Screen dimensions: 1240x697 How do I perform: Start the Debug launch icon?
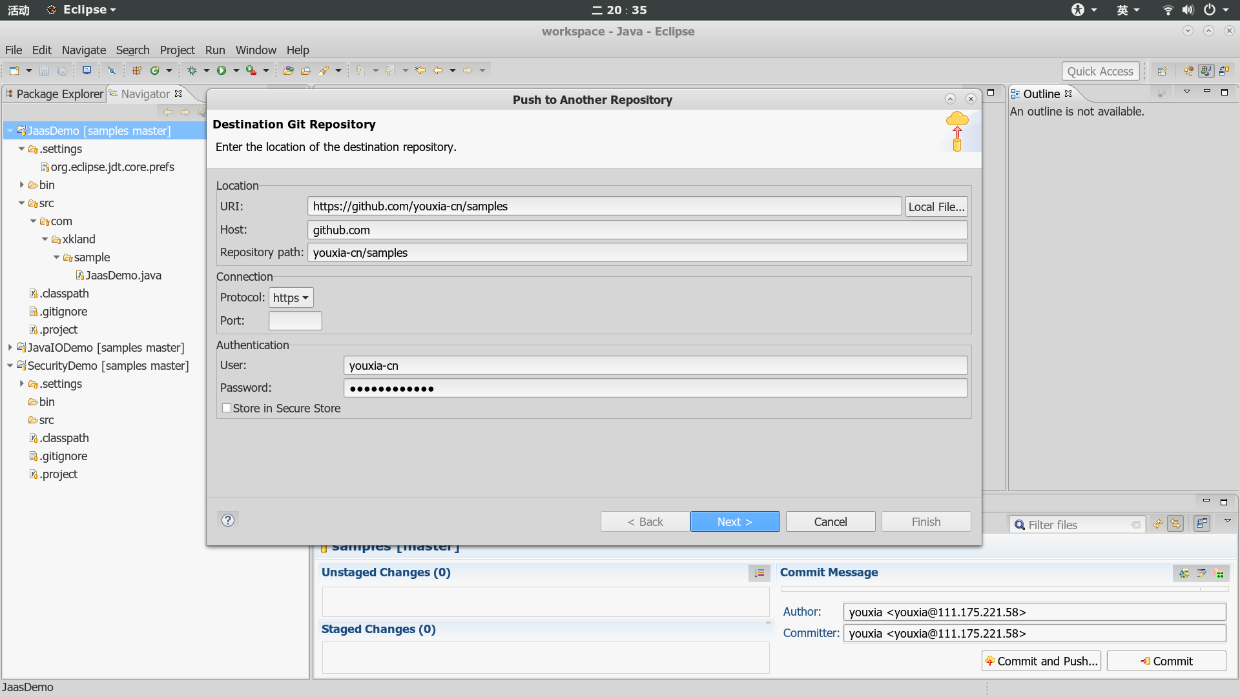pyautogui.click(x=192, y=70)
